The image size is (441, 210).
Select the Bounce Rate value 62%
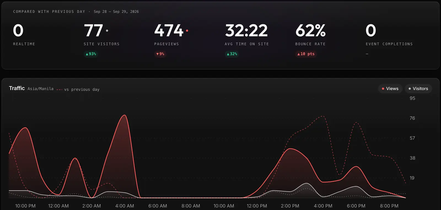(311, 30)
